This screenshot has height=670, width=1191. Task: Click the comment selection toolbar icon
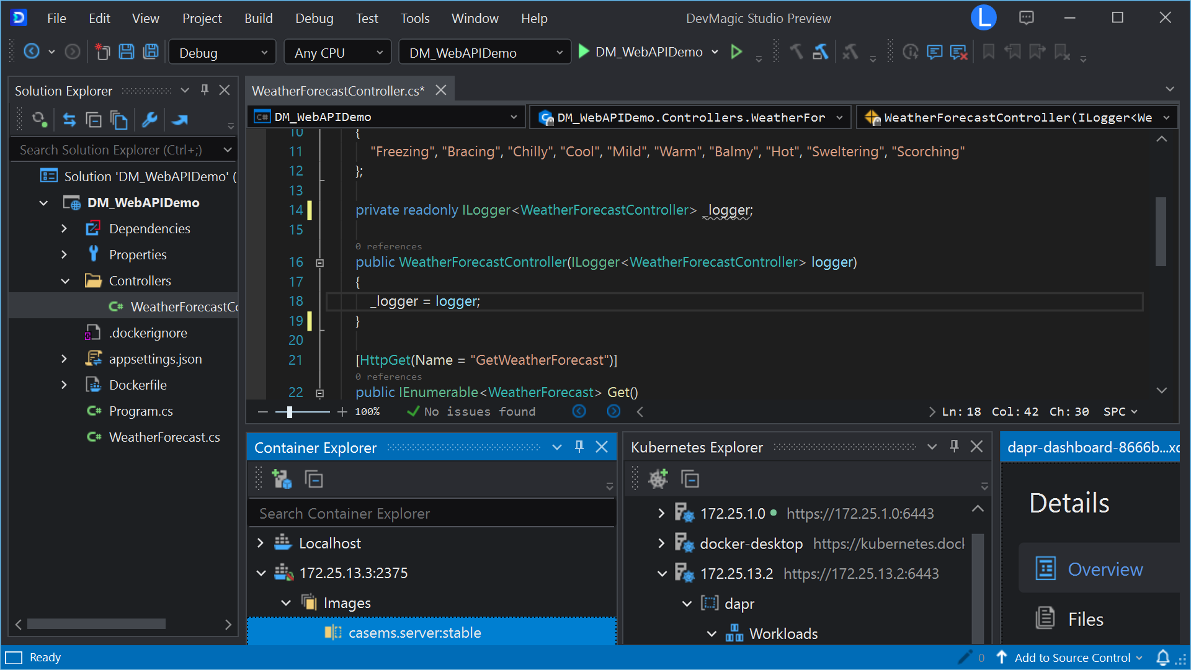pyautogui.click(x=934, y=52)
